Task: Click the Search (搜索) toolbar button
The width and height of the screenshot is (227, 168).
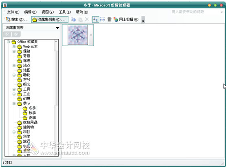Action: [x=17, y=20]
